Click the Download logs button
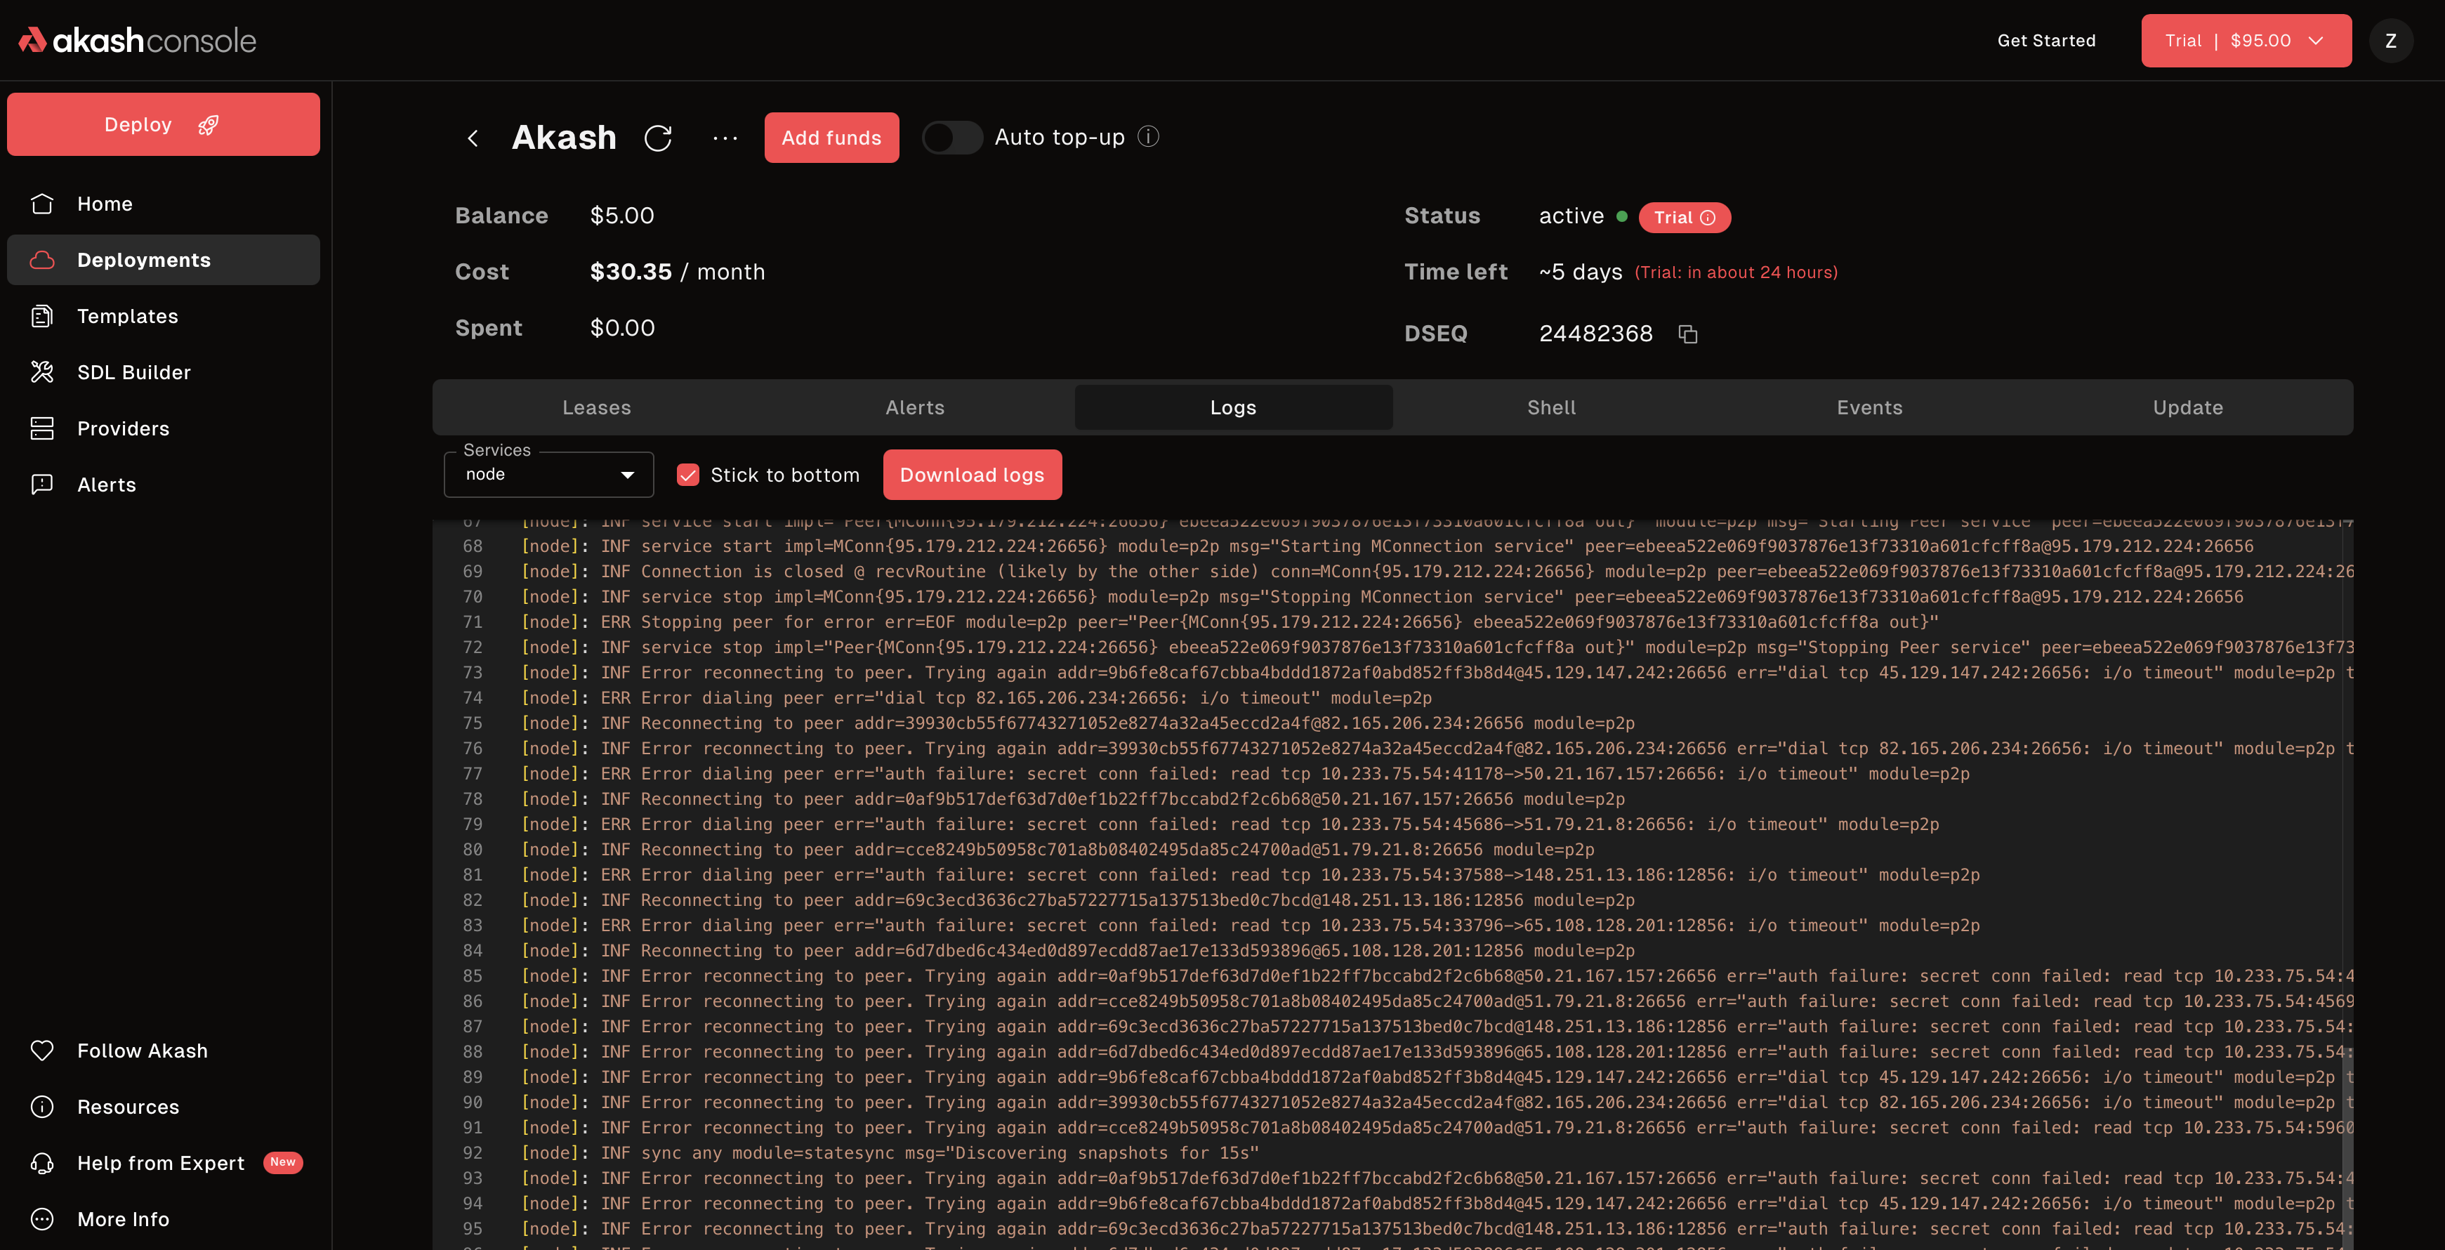The image size is (2445, 1250). pyautogui.click(x=972, y=475)
